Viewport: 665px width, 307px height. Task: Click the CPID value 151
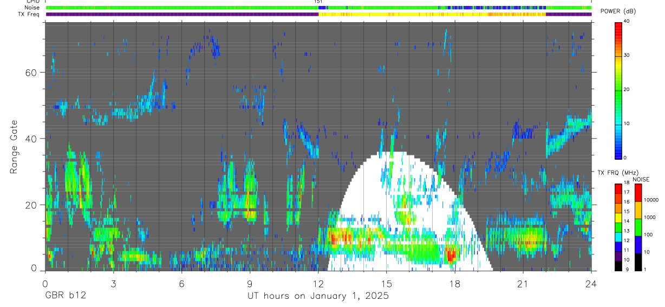coord(318,2)
